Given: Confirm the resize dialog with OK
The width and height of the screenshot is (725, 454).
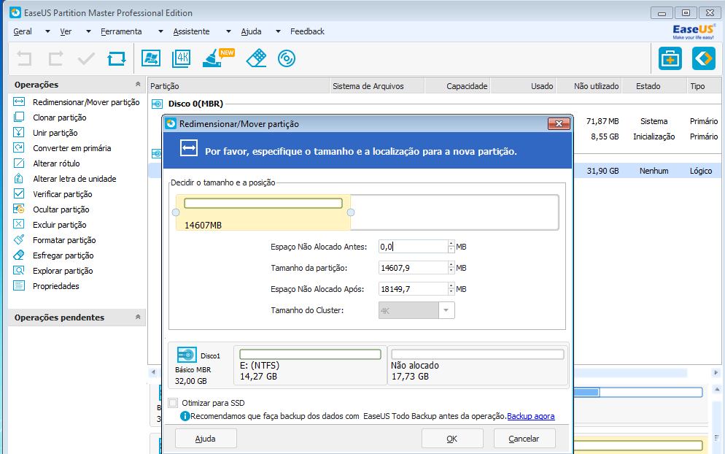Looking at the screenshot, I should click(x=452, y=438).
